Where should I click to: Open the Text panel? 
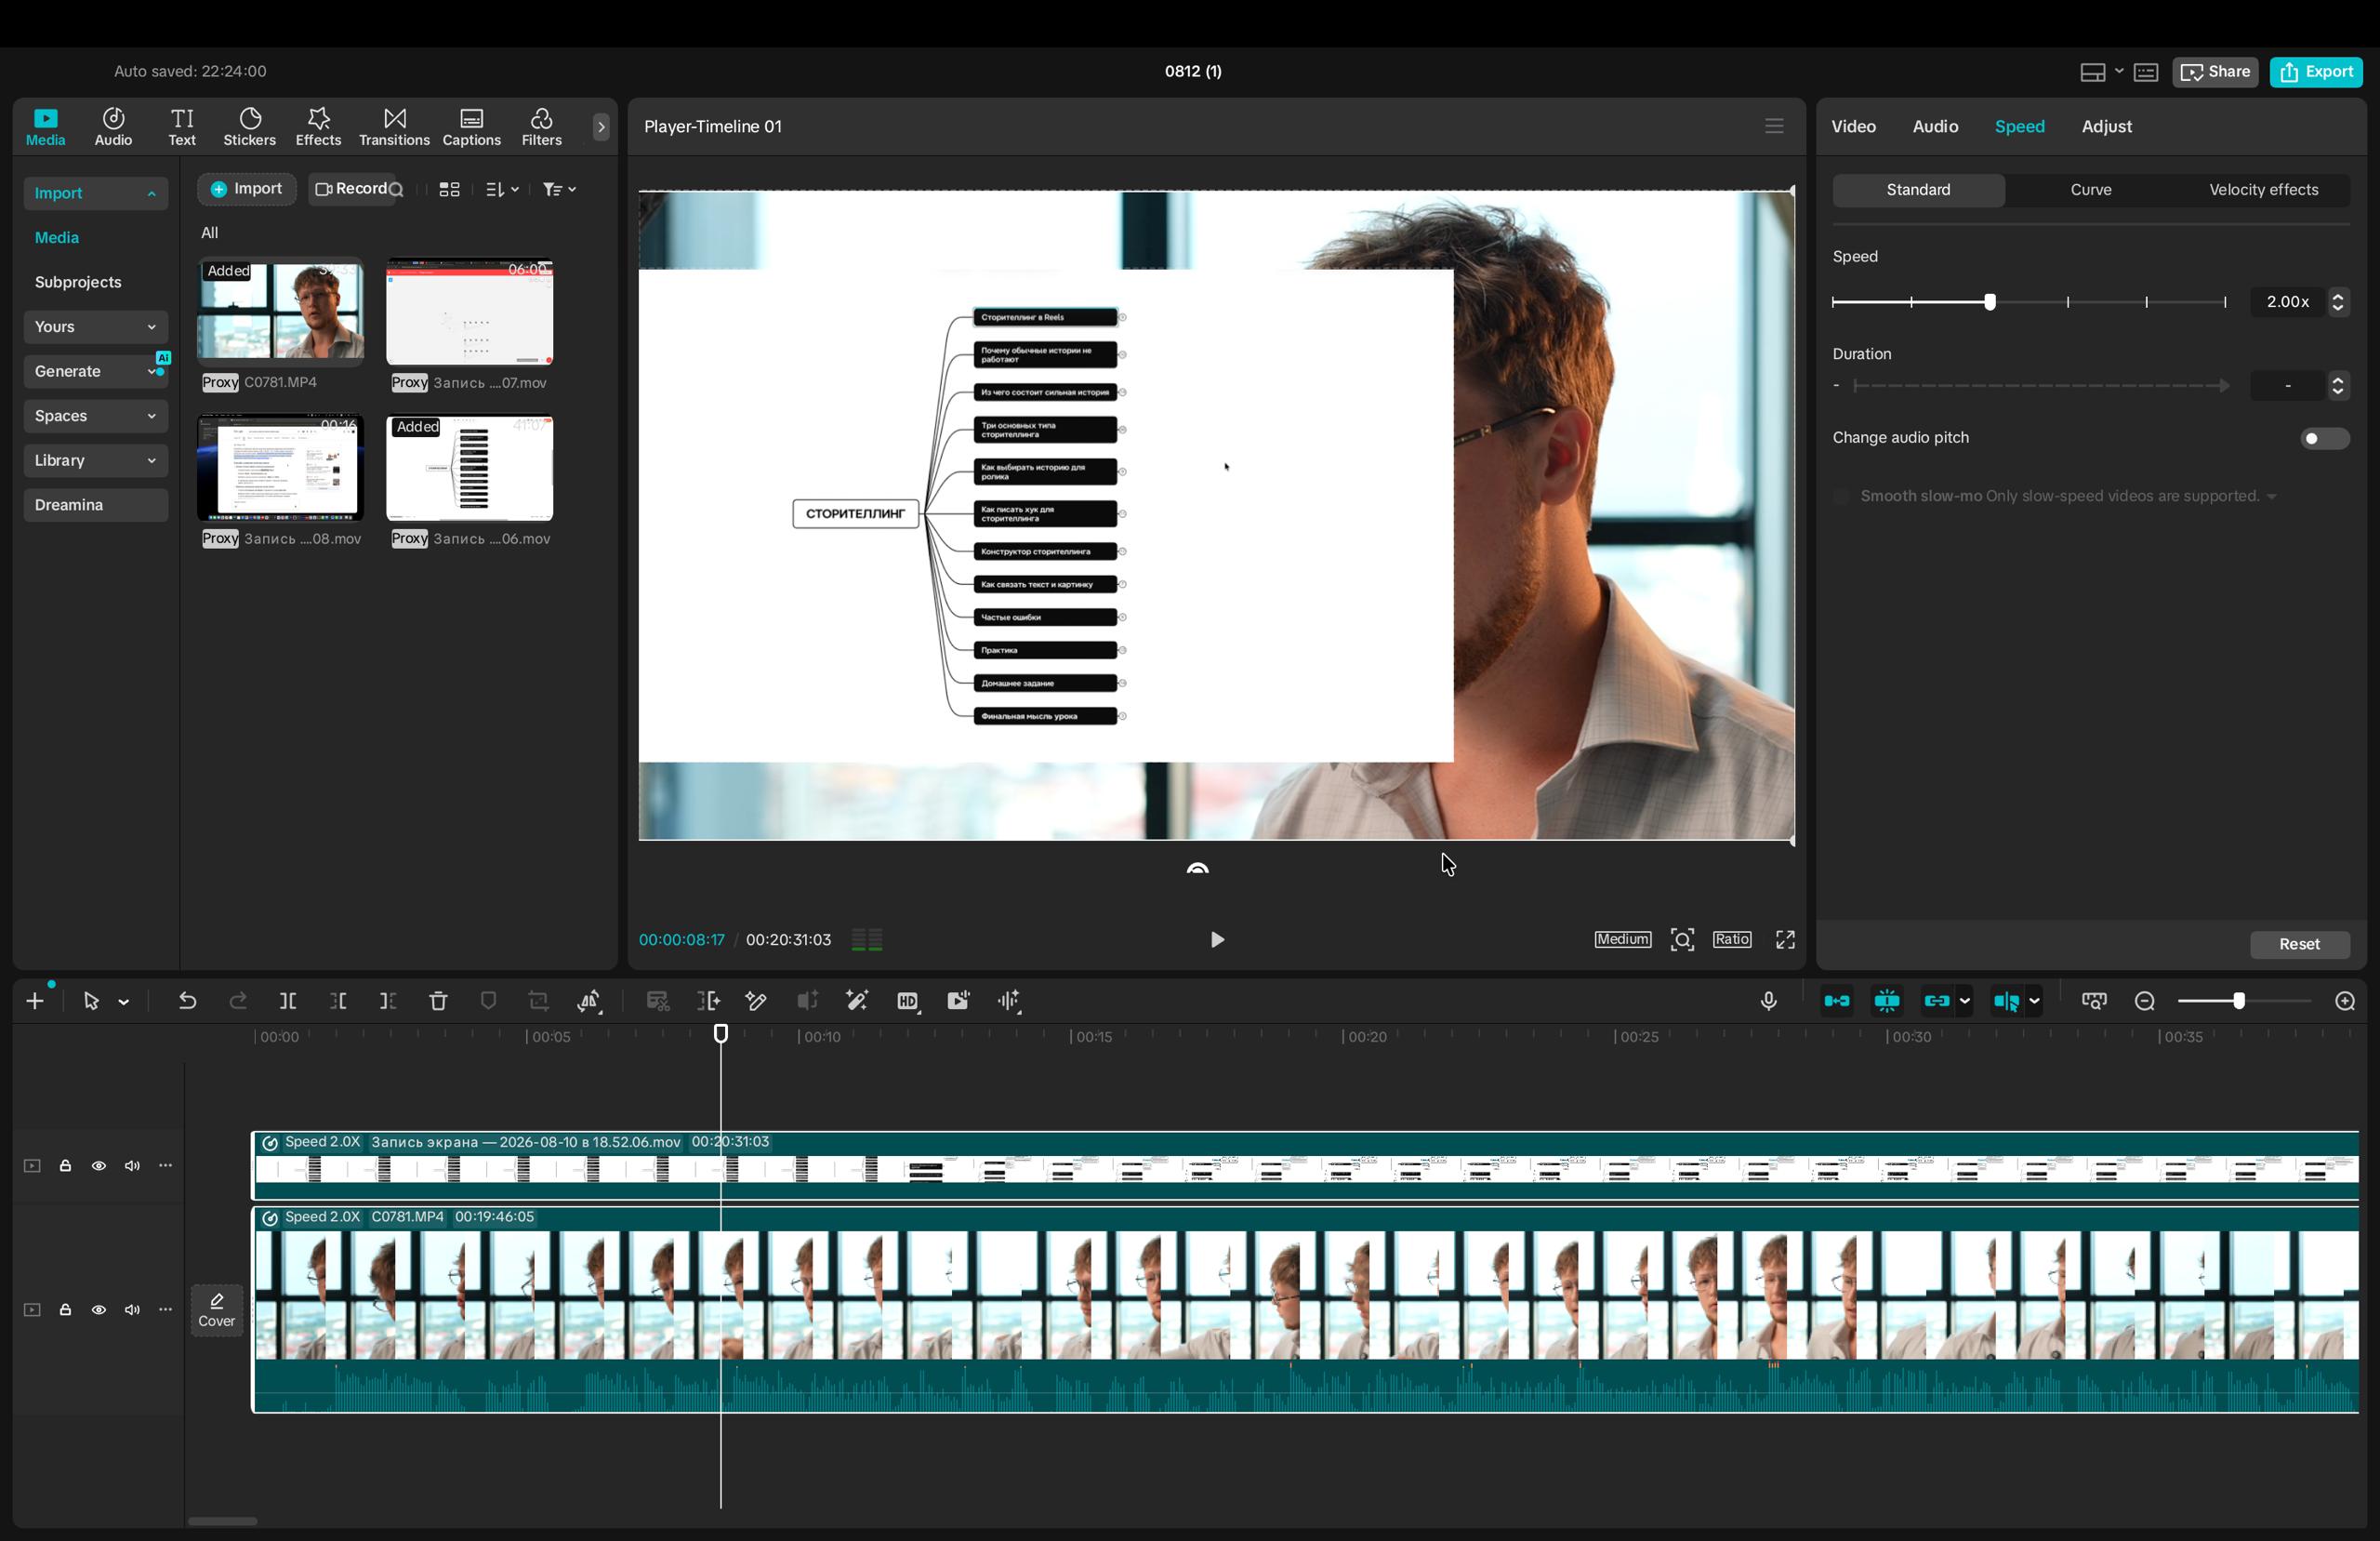(x=182, y=127)
